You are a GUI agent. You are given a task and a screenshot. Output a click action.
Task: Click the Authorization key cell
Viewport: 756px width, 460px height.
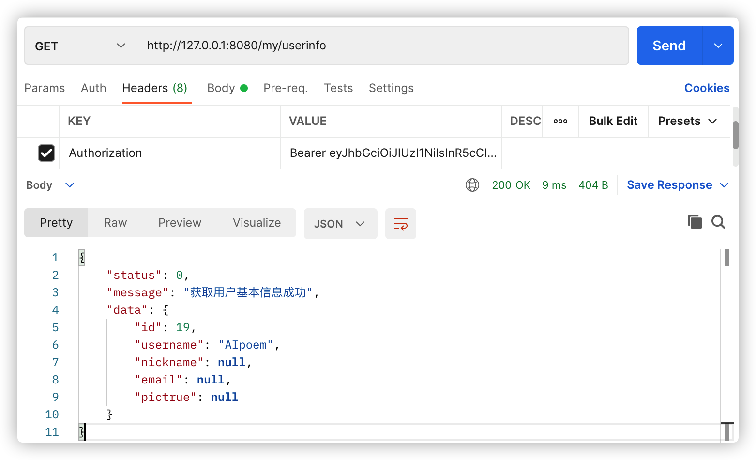[x=170, y=153]
